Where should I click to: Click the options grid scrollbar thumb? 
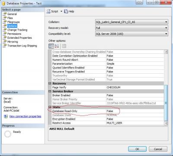coord(166,103)
